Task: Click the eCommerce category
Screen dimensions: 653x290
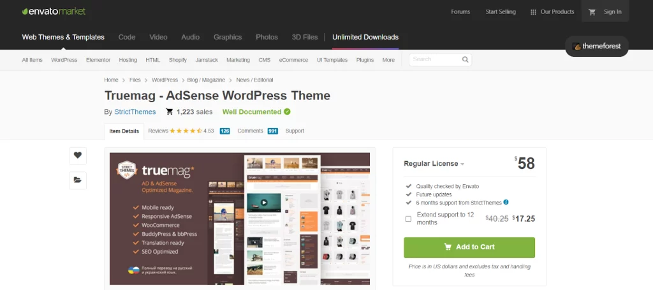Action: 293,60
